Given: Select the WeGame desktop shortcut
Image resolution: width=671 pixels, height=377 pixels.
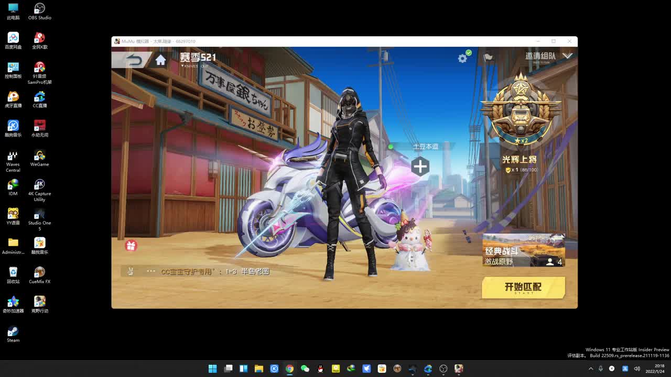Looking at the screenshot, I should (39, 158).
